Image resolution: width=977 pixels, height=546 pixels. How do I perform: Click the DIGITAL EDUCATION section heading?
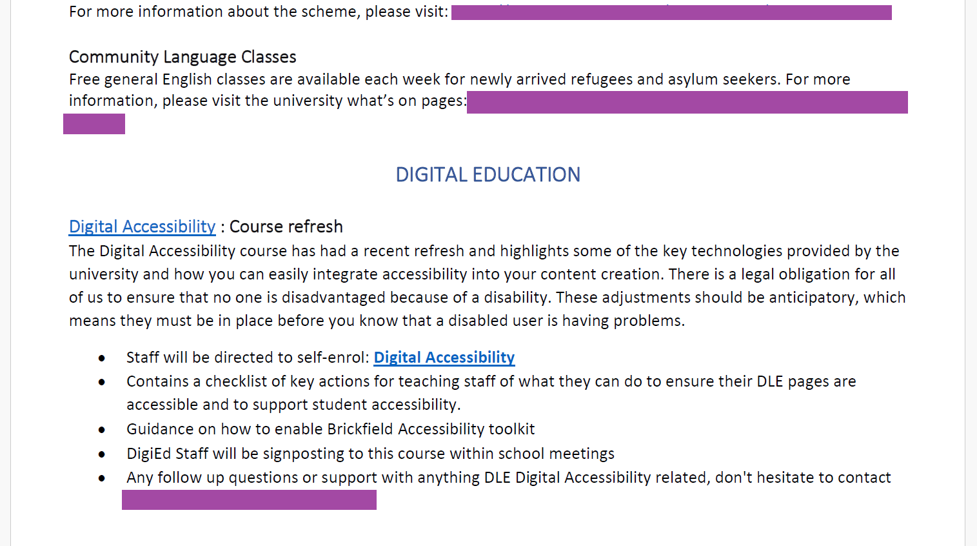(x=488, y=174)
